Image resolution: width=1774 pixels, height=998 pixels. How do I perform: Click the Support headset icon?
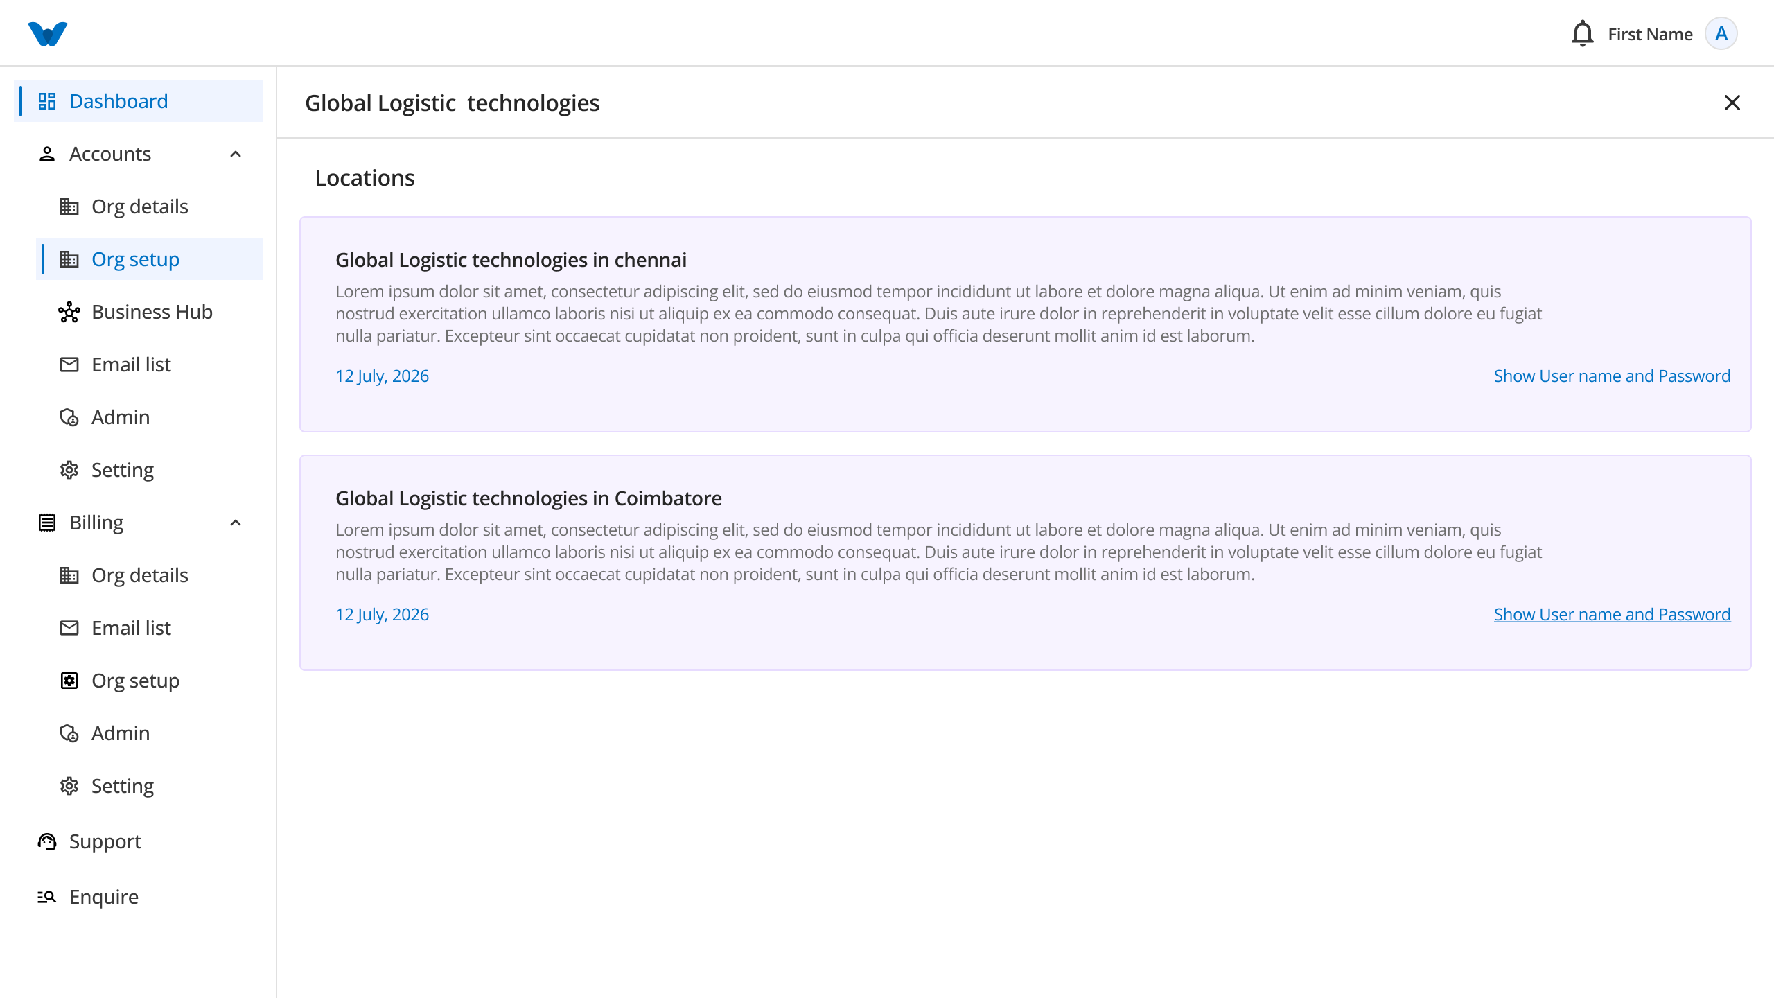coord(47,841)
